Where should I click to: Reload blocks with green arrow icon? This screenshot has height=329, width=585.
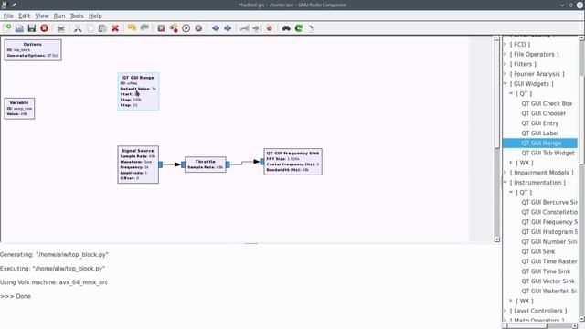[x=299, y=28]
